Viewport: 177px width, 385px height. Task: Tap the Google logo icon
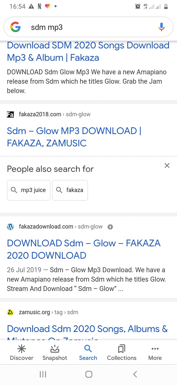[x=15, y=27]
